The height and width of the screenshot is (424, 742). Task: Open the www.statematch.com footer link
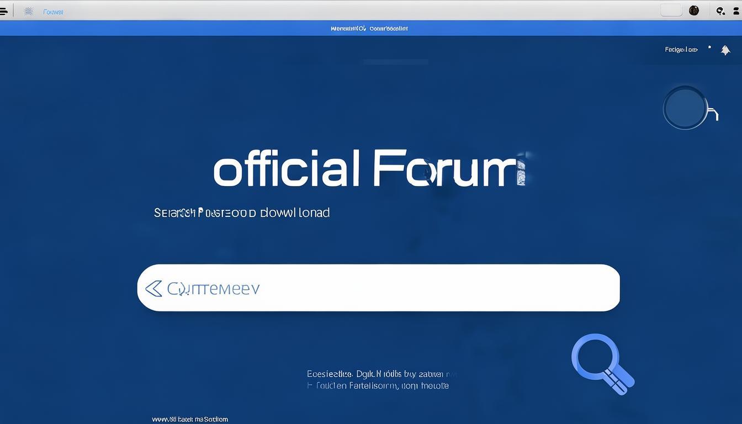point(190,418)
